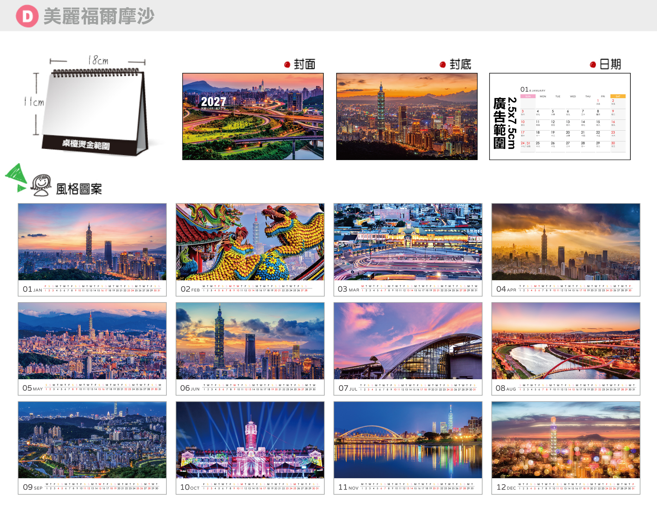Click the red dot beside 日期
Screen dimensions: 657x509
coord(593,64)
